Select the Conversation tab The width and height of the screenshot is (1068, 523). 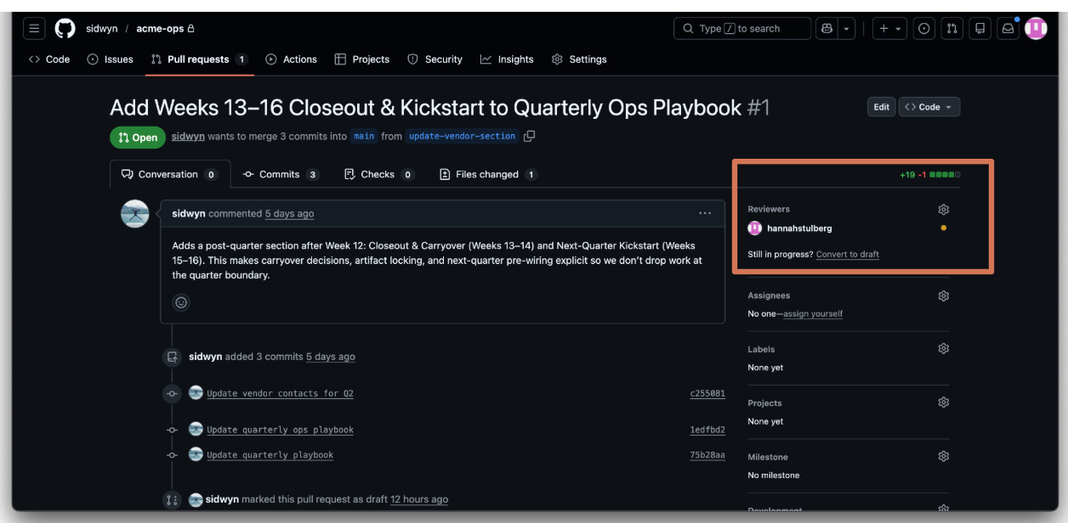pyautogui.click(x=170, y=174)
